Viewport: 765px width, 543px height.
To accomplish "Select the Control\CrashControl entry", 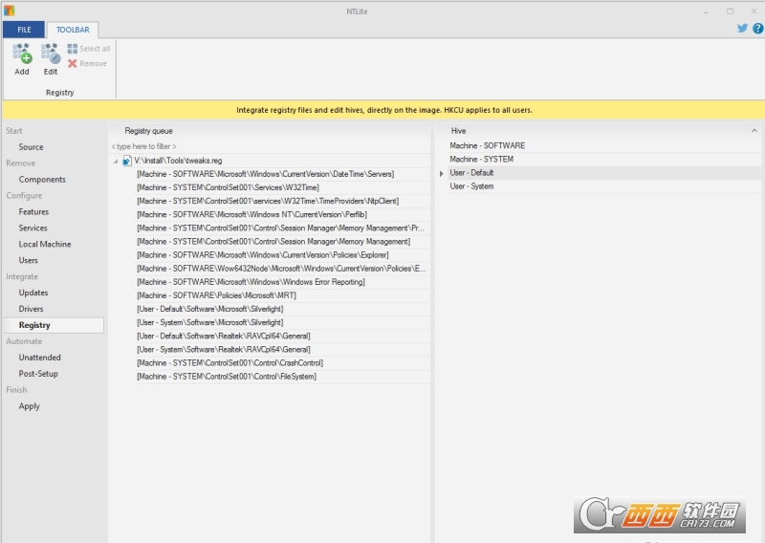I will point(282,363).
